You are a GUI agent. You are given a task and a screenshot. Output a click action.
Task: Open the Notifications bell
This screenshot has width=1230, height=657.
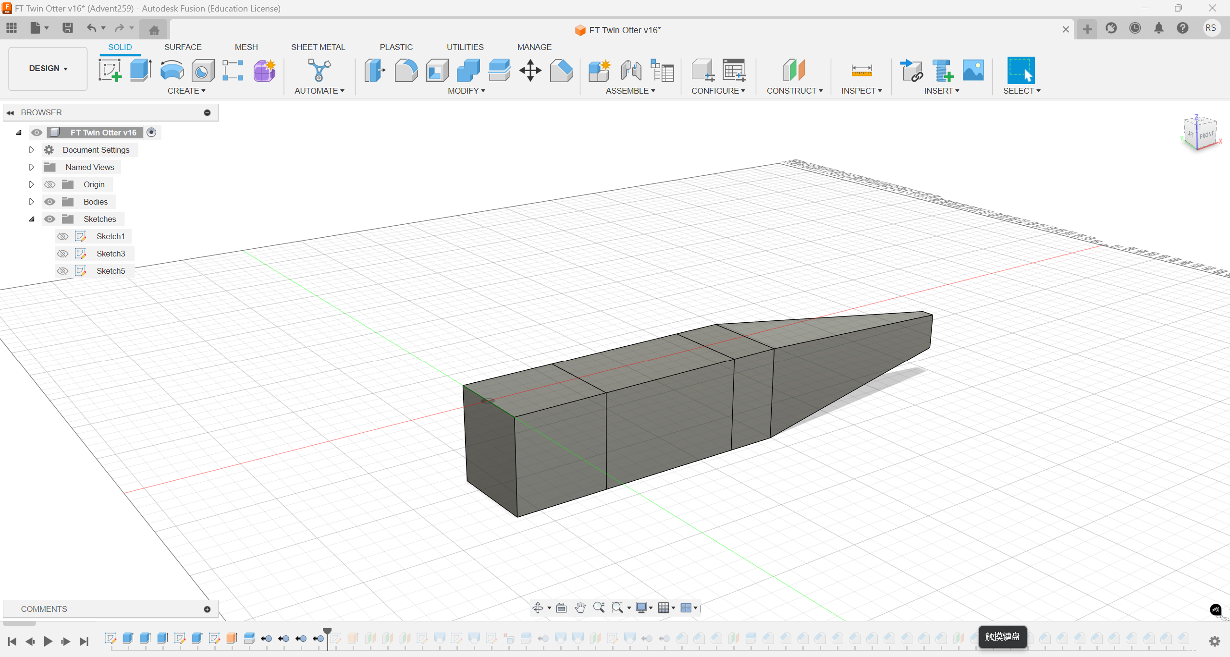[1159, 28]
